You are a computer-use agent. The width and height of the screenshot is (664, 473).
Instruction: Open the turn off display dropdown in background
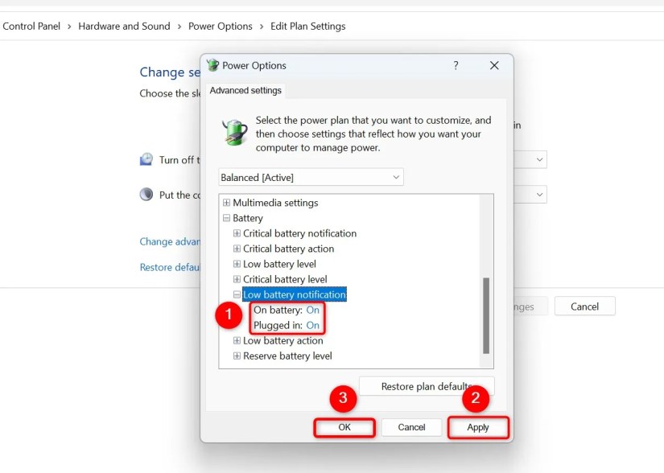pyautogui.click(x=530, y=159)
